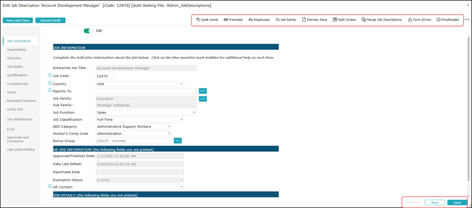The width and height of the screenshot is (472, 208).
Task: View Form Errors
Action: pyautogui.click(x=420, y=19)
